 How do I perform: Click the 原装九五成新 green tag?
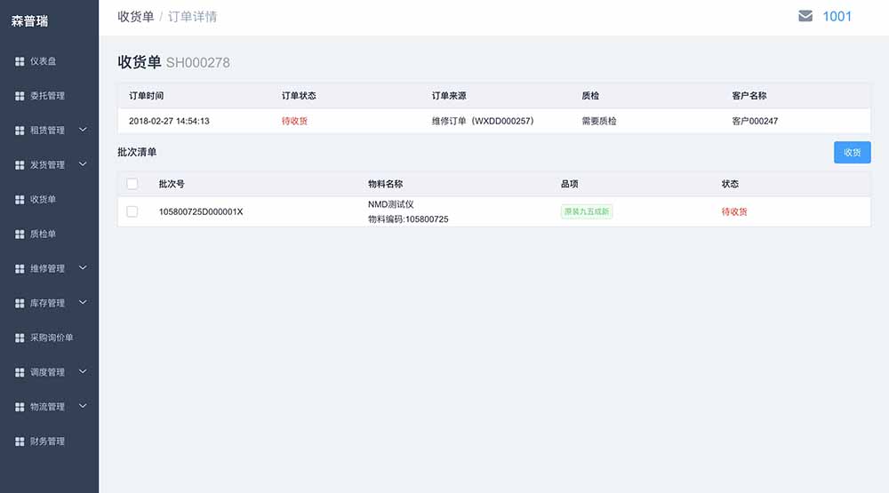point(587,211)
